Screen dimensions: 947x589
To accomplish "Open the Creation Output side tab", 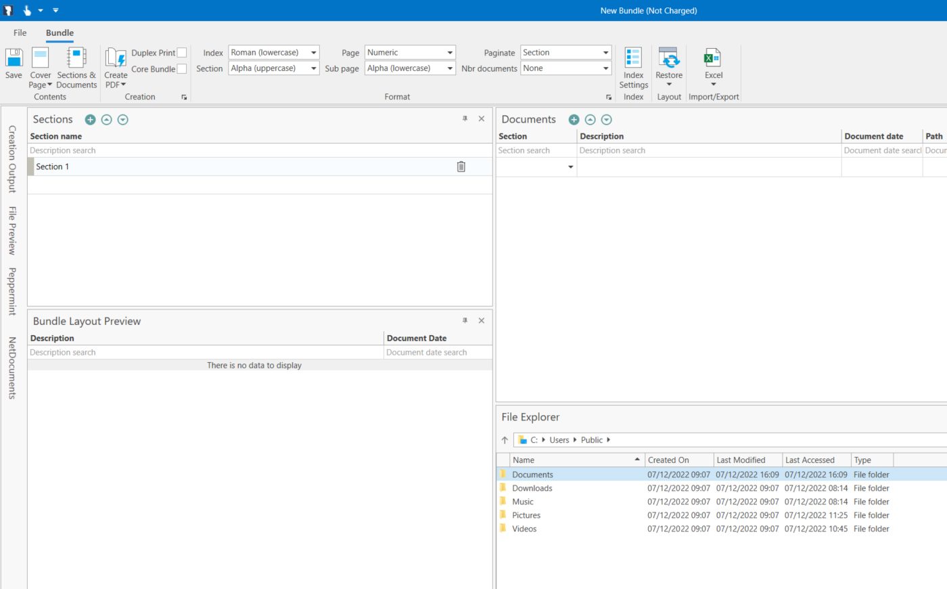I will [x=12, y=158].
